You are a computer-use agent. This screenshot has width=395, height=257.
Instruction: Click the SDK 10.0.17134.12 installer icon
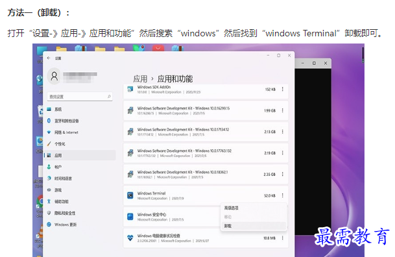coord(130,132)
